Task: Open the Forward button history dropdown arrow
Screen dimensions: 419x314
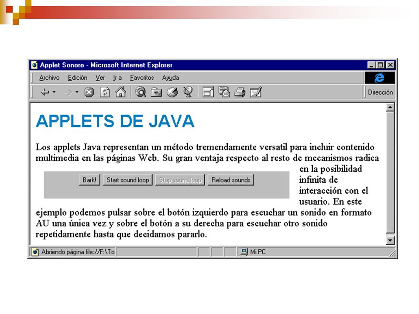Action: tap(77, 92)
